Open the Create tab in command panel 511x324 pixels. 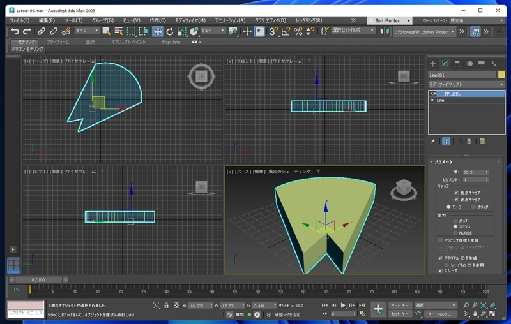click(433, 64)
